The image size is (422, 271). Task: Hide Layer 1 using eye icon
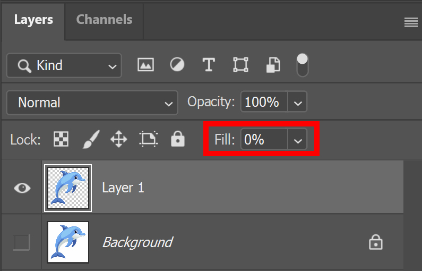(22, 188)
